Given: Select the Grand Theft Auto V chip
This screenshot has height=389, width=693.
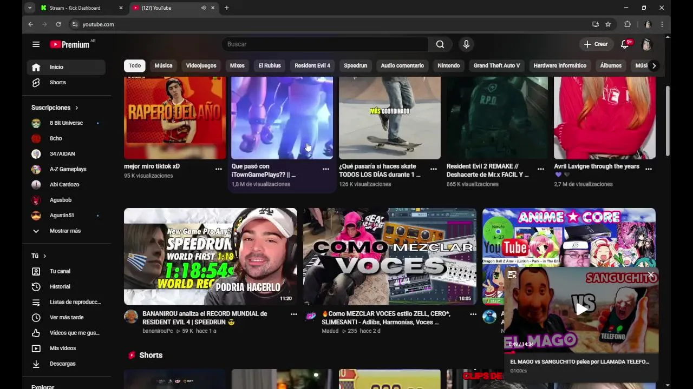Looking at the screenshot, I should (x=496, y=66).
